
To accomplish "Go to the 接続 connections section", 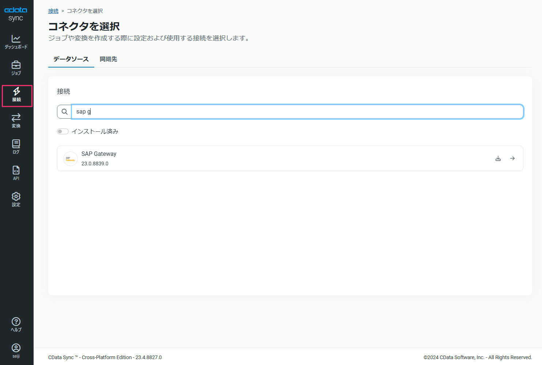I will click(17, 96).
